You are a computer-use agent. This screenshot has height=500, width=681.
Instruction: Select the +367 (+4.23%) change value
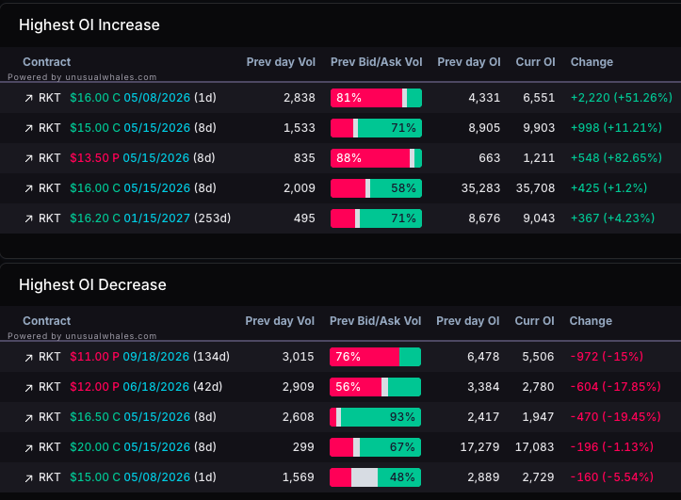pyautogui.click(x=612, y=218)
